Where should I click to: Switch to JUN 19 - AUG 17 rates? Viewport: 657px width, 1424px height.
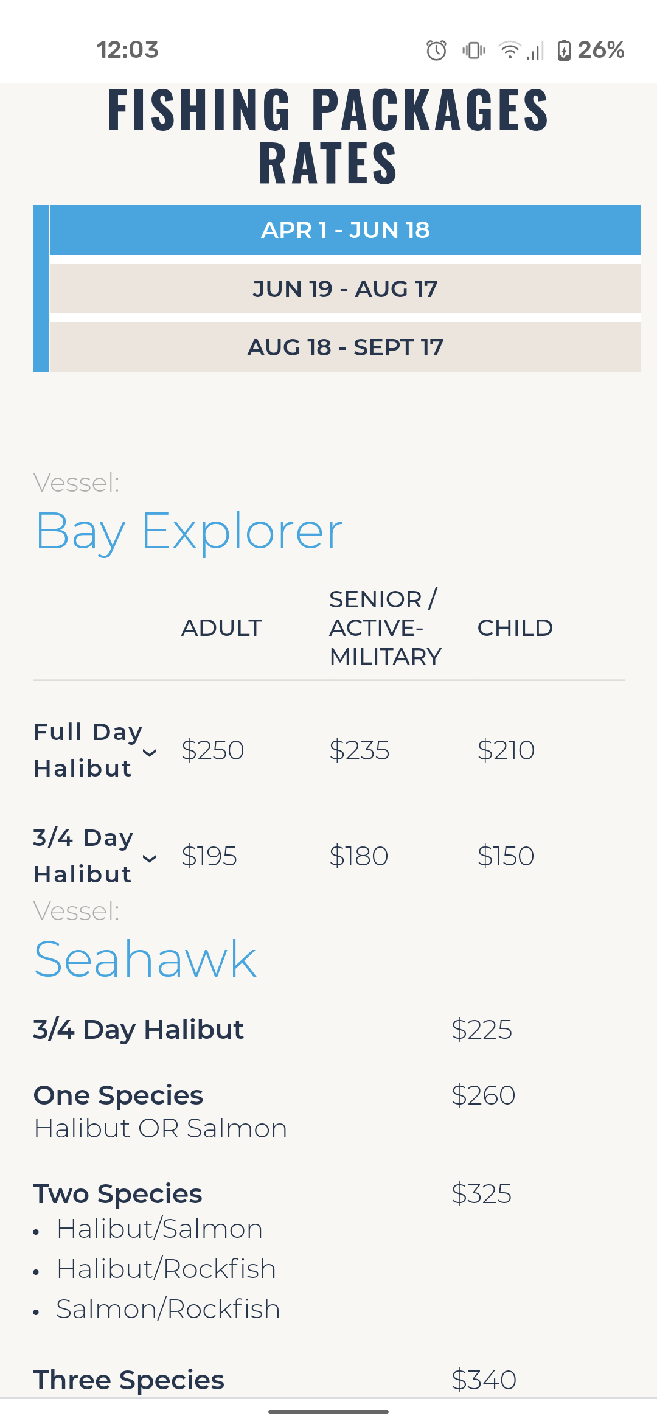coord(345,288)
